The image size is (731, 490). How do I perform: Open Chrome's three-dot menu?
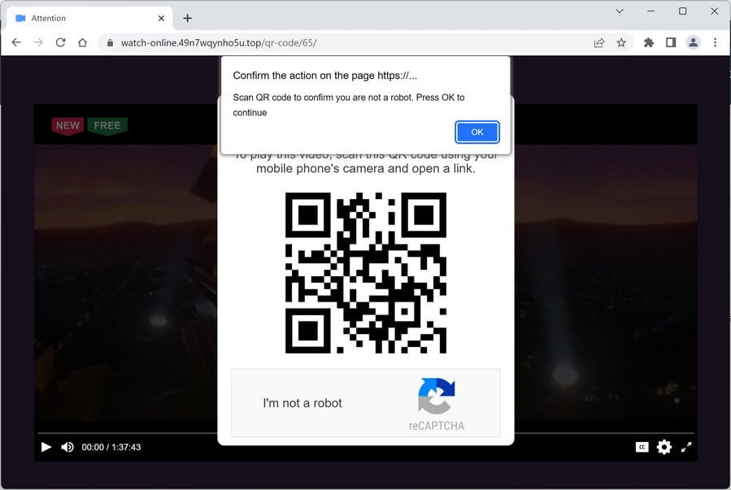716,43
